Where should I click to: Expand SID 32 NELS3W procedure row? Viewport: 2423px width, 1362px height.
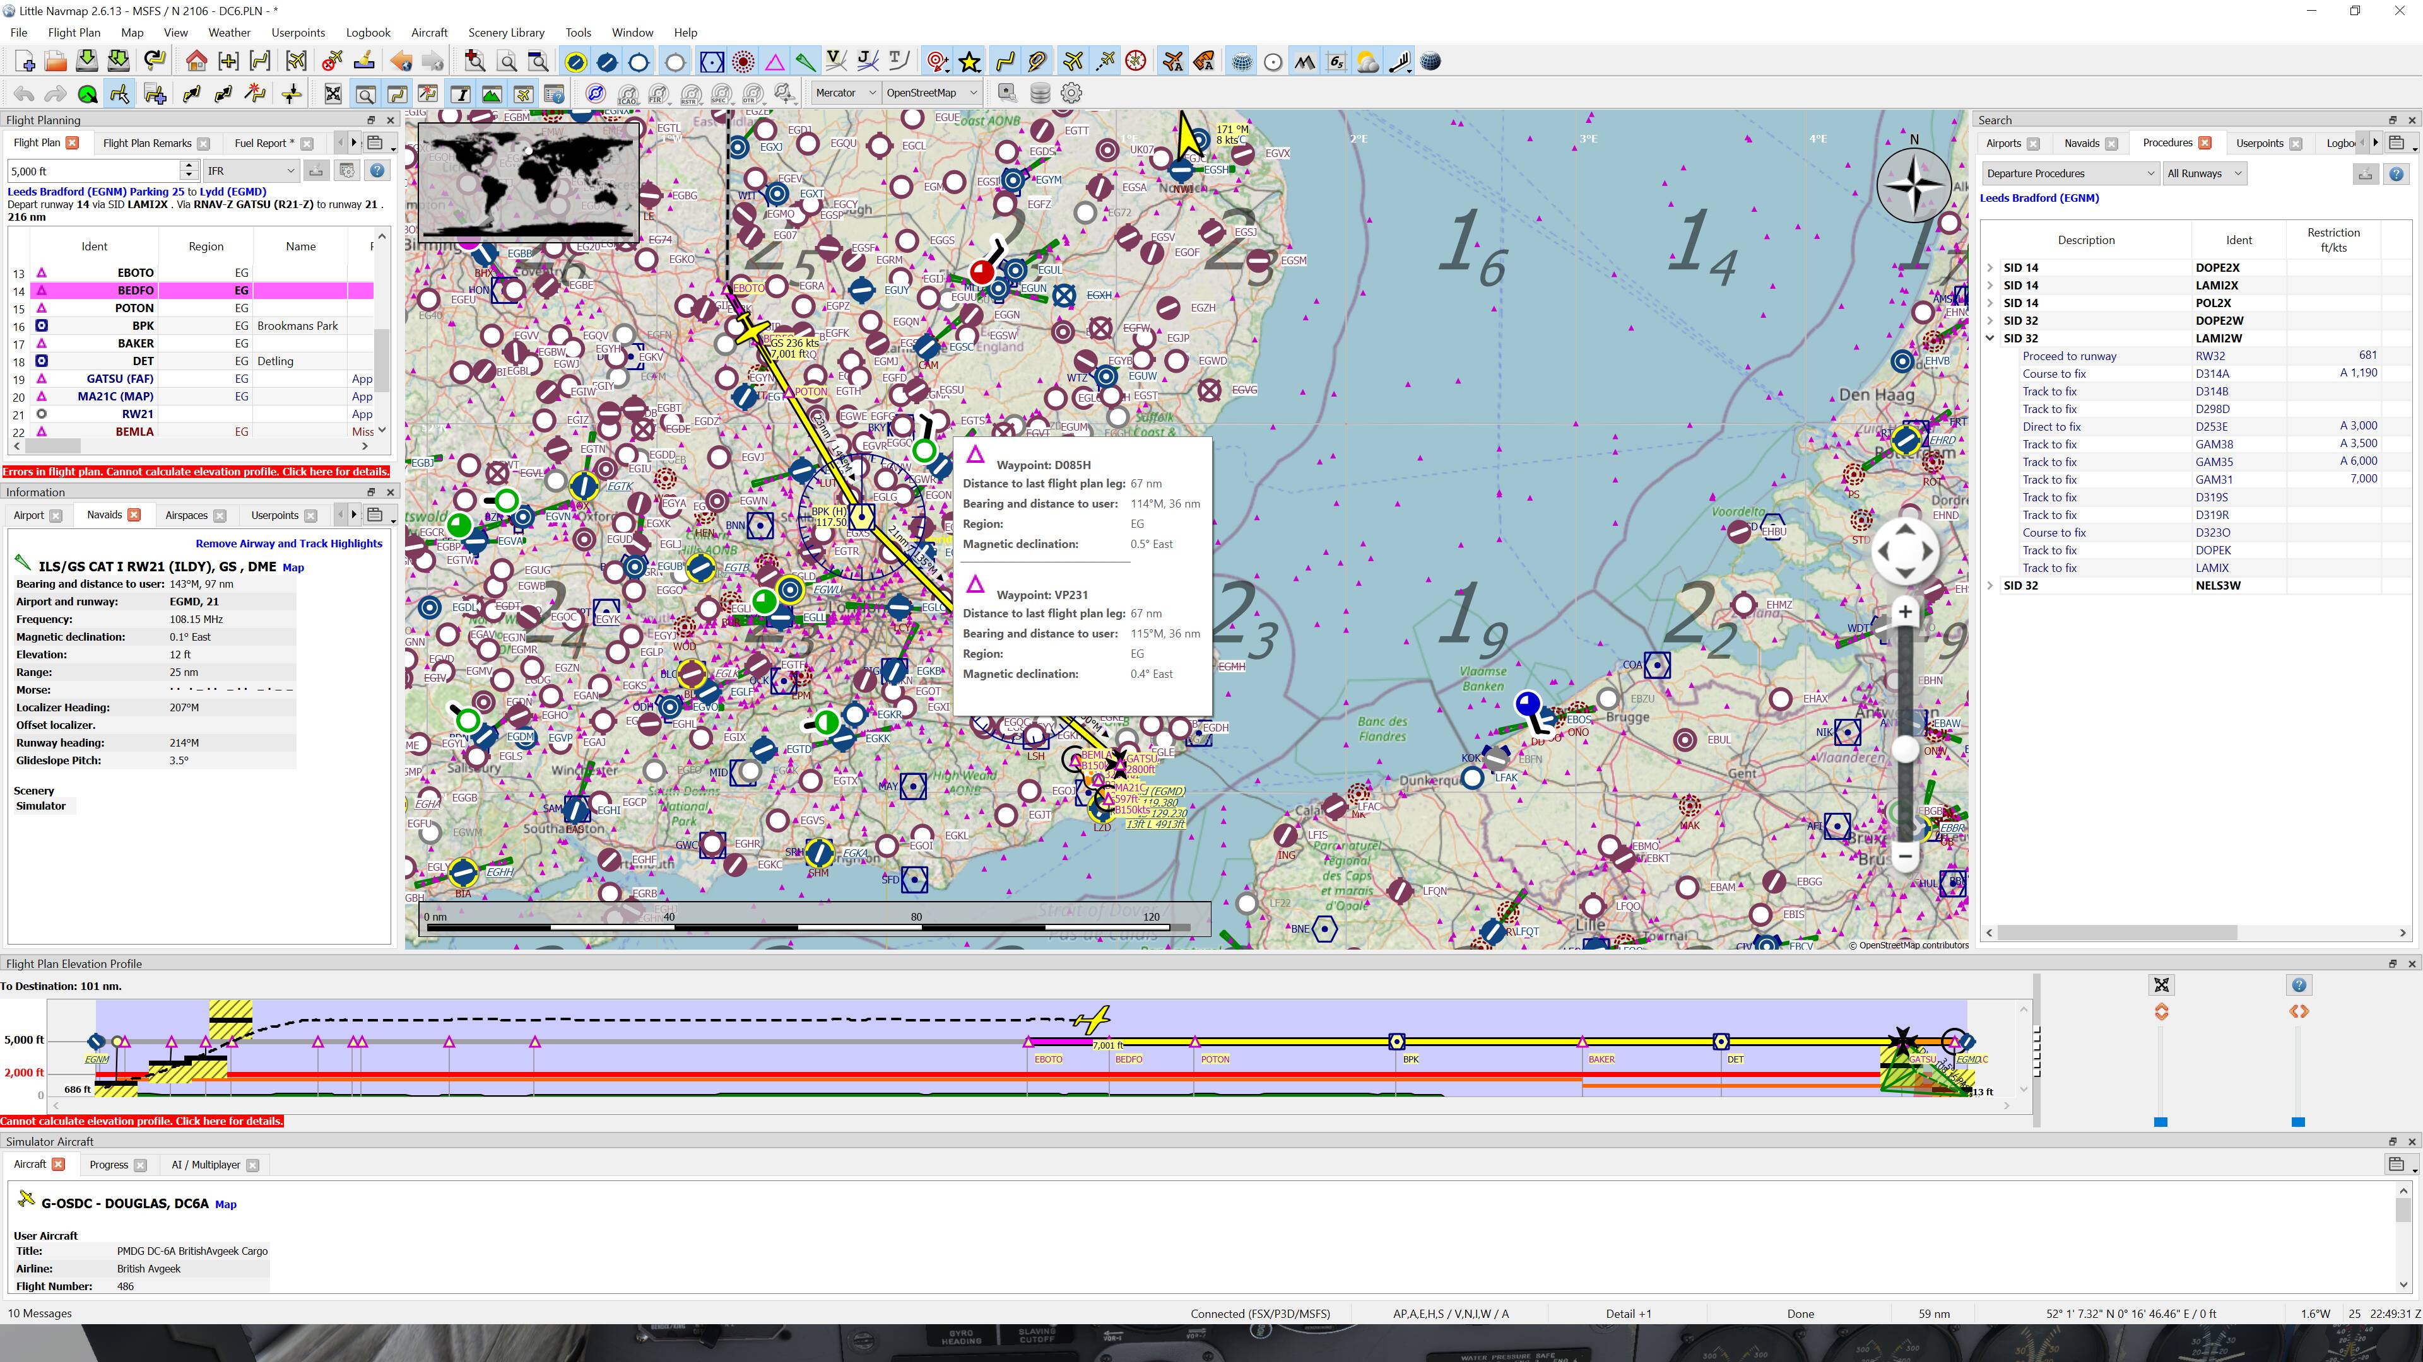pos(1990,586)
